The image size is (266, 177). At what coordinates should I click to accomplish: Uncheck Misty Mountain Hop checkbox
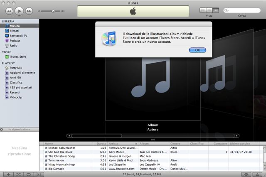click(46, 165)
